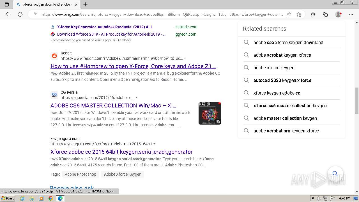Click the iggtech.com green domain text
Image resolution: width=359 pixels, height=202 pixels.
pyautogui.click(x=185, y=34)
